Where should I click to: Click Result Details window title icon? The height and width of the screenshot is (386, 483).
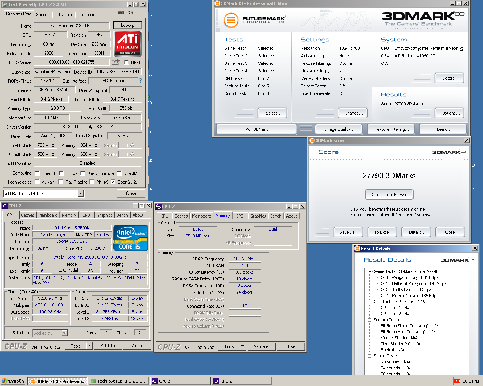[x=357, y=248]
